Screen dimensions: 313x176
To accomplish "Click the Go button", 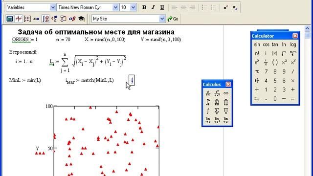I will [173, 19].
